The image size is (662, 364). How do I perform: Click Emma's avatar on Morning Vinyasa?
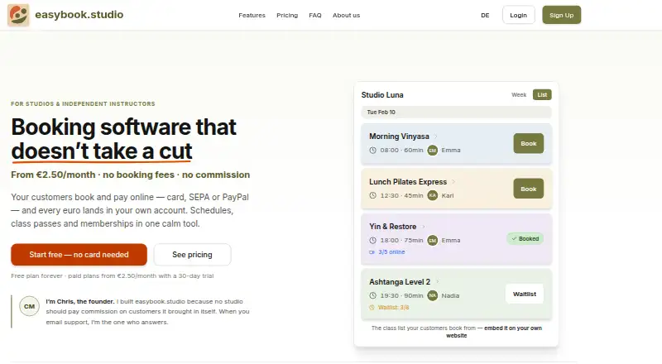pos(432,150)
